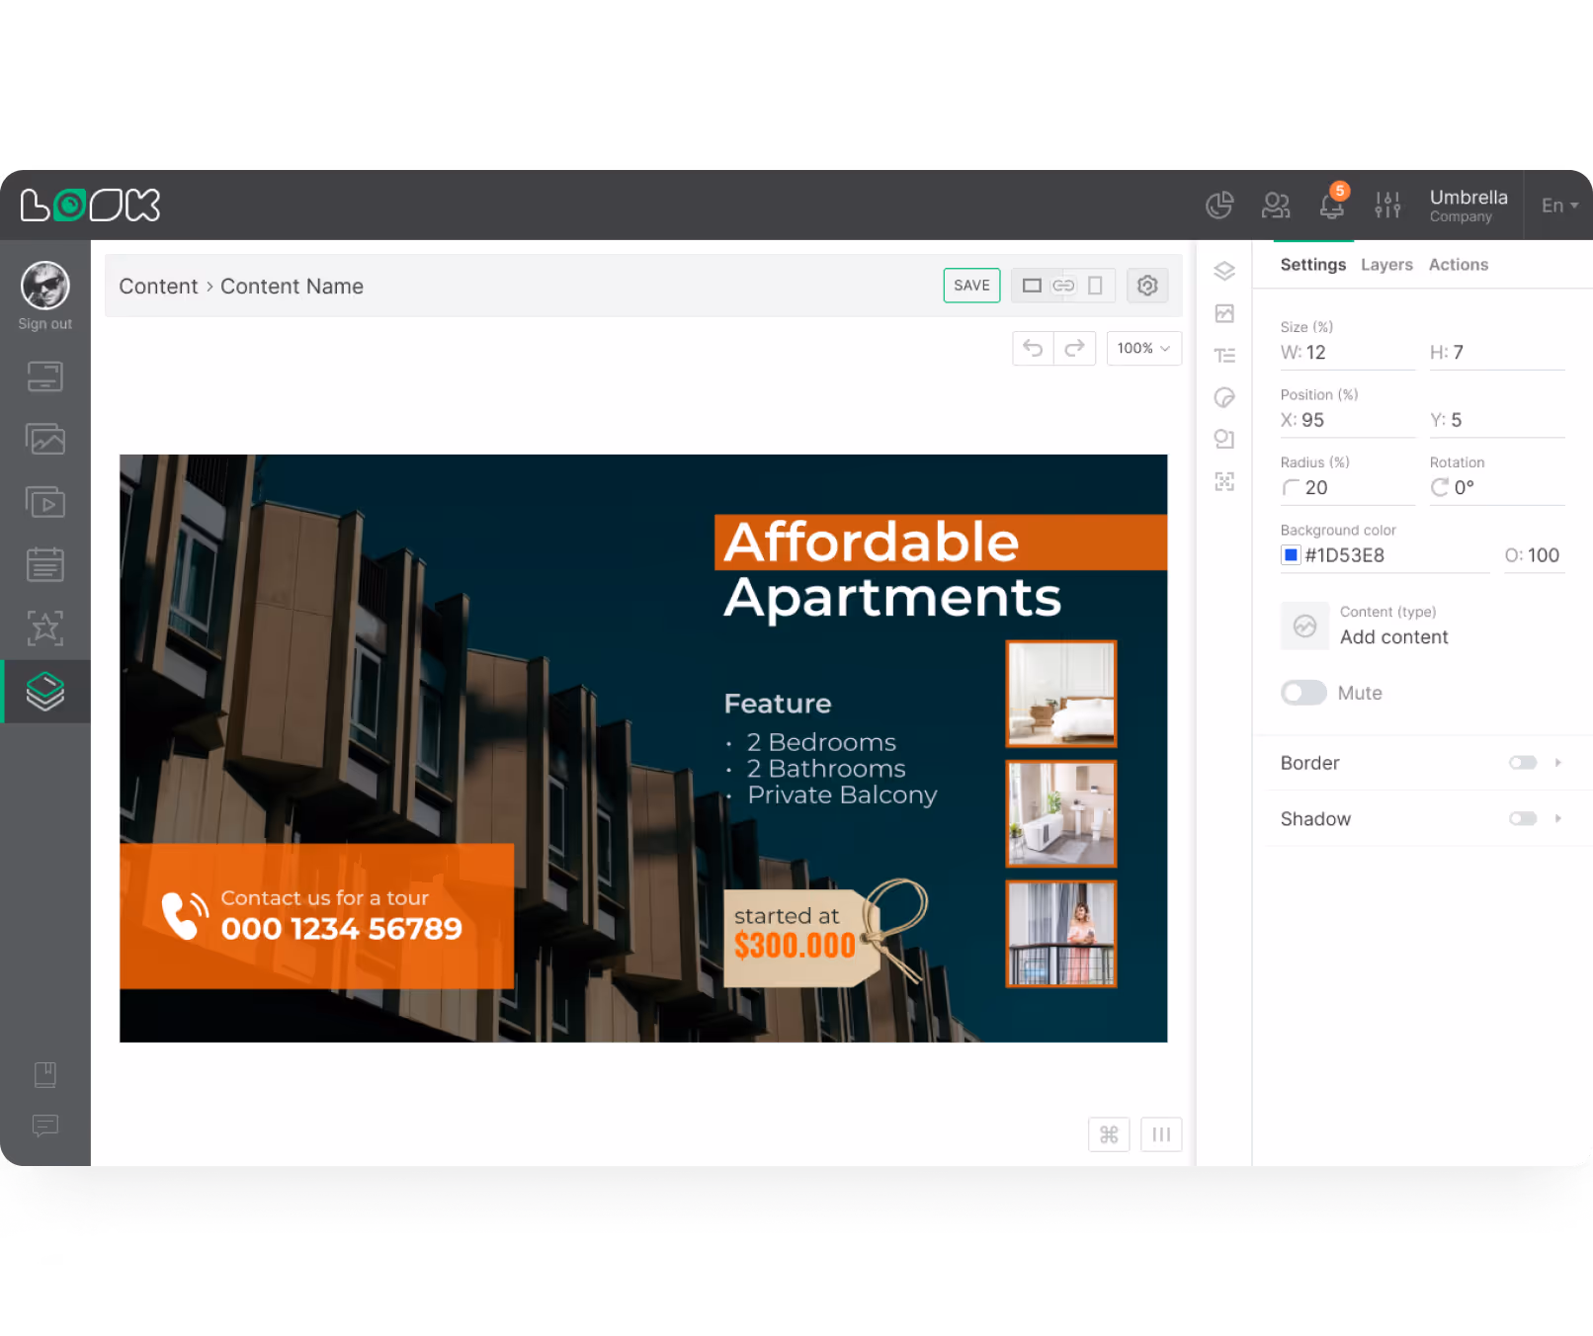Click the background color swatch #1D53E8
The width and height of the screenshot is (1593, 1336).
pyautogui.click(x=1291, y=555)
